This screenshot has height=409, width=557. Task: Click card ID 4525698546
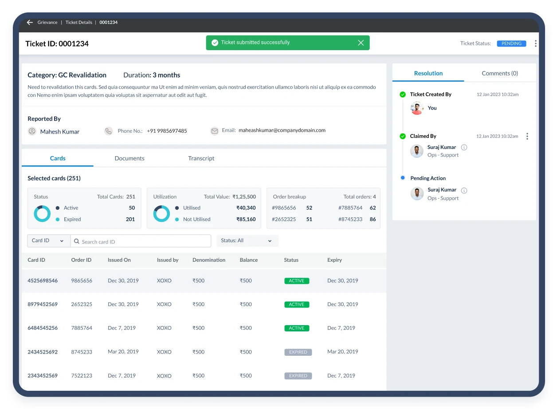(43, 281)
